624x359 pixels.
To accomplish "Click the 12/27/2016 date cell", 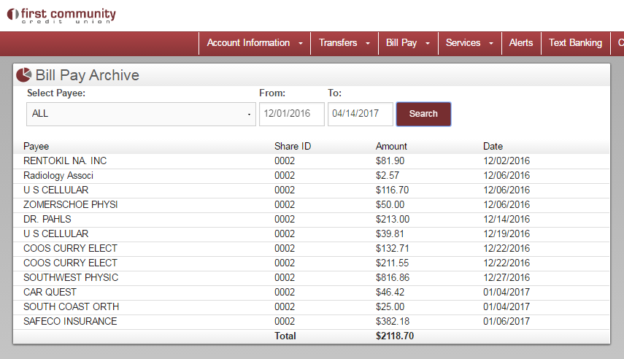I will 506,277.
